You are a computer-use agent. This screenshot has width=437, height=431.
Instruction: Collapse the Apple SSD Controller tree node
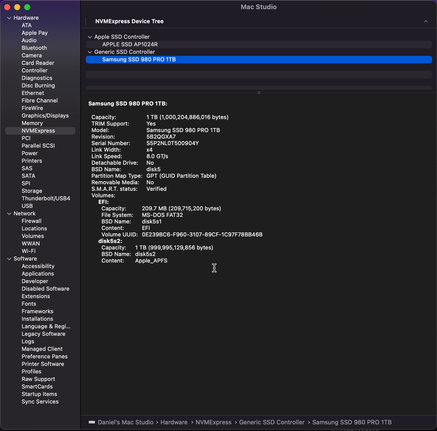pos(90,37)
